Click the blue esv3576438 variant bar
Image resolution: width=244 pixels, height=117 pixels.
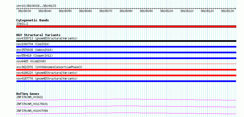pyautogui.click(x=126, y=52)
